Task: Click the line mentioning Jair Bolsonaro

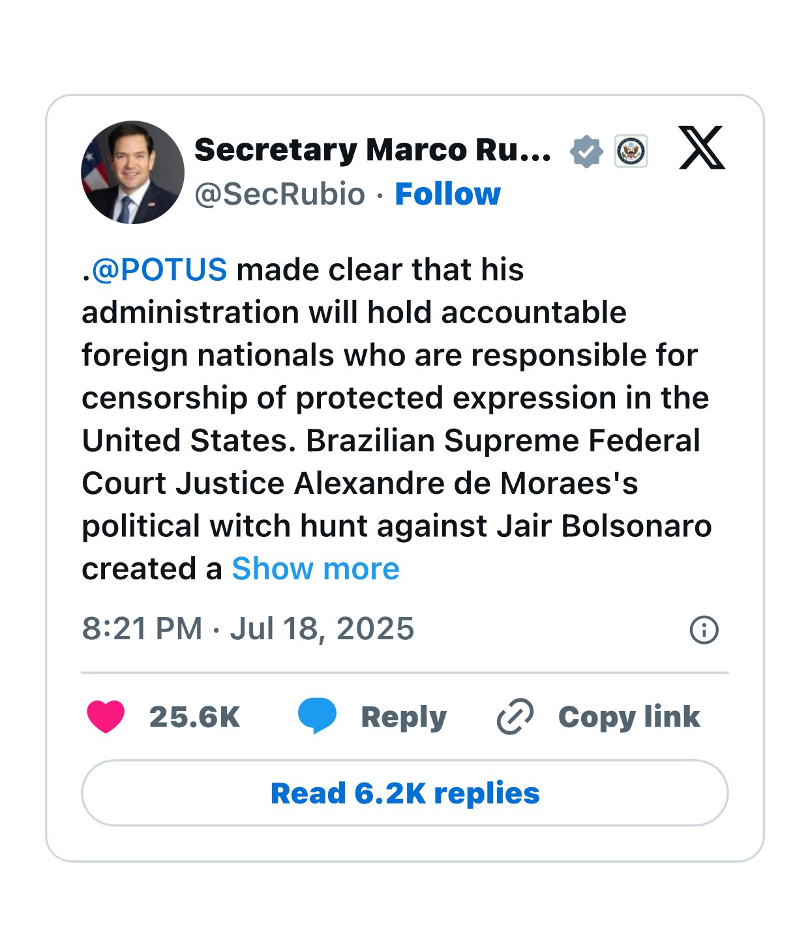Action: click(397, 526)
